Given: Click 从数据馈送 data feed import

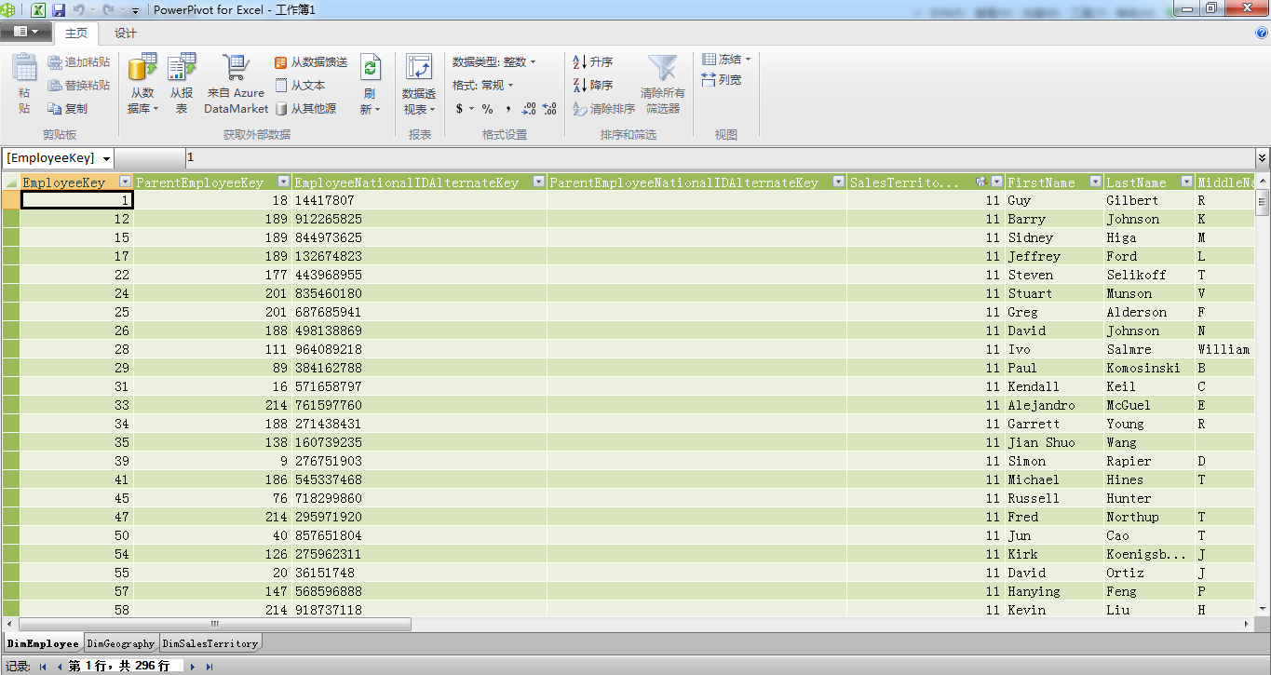Looking at the screenshot, I should coord(311,62).
